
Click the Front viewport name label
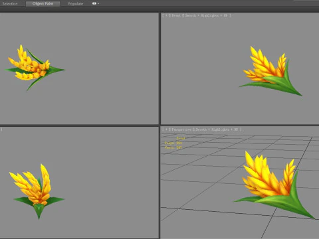click(x=176, y=15)
